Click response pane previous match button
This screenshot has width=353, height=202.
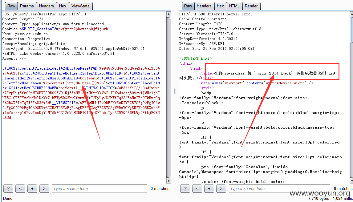click(197, 188)
